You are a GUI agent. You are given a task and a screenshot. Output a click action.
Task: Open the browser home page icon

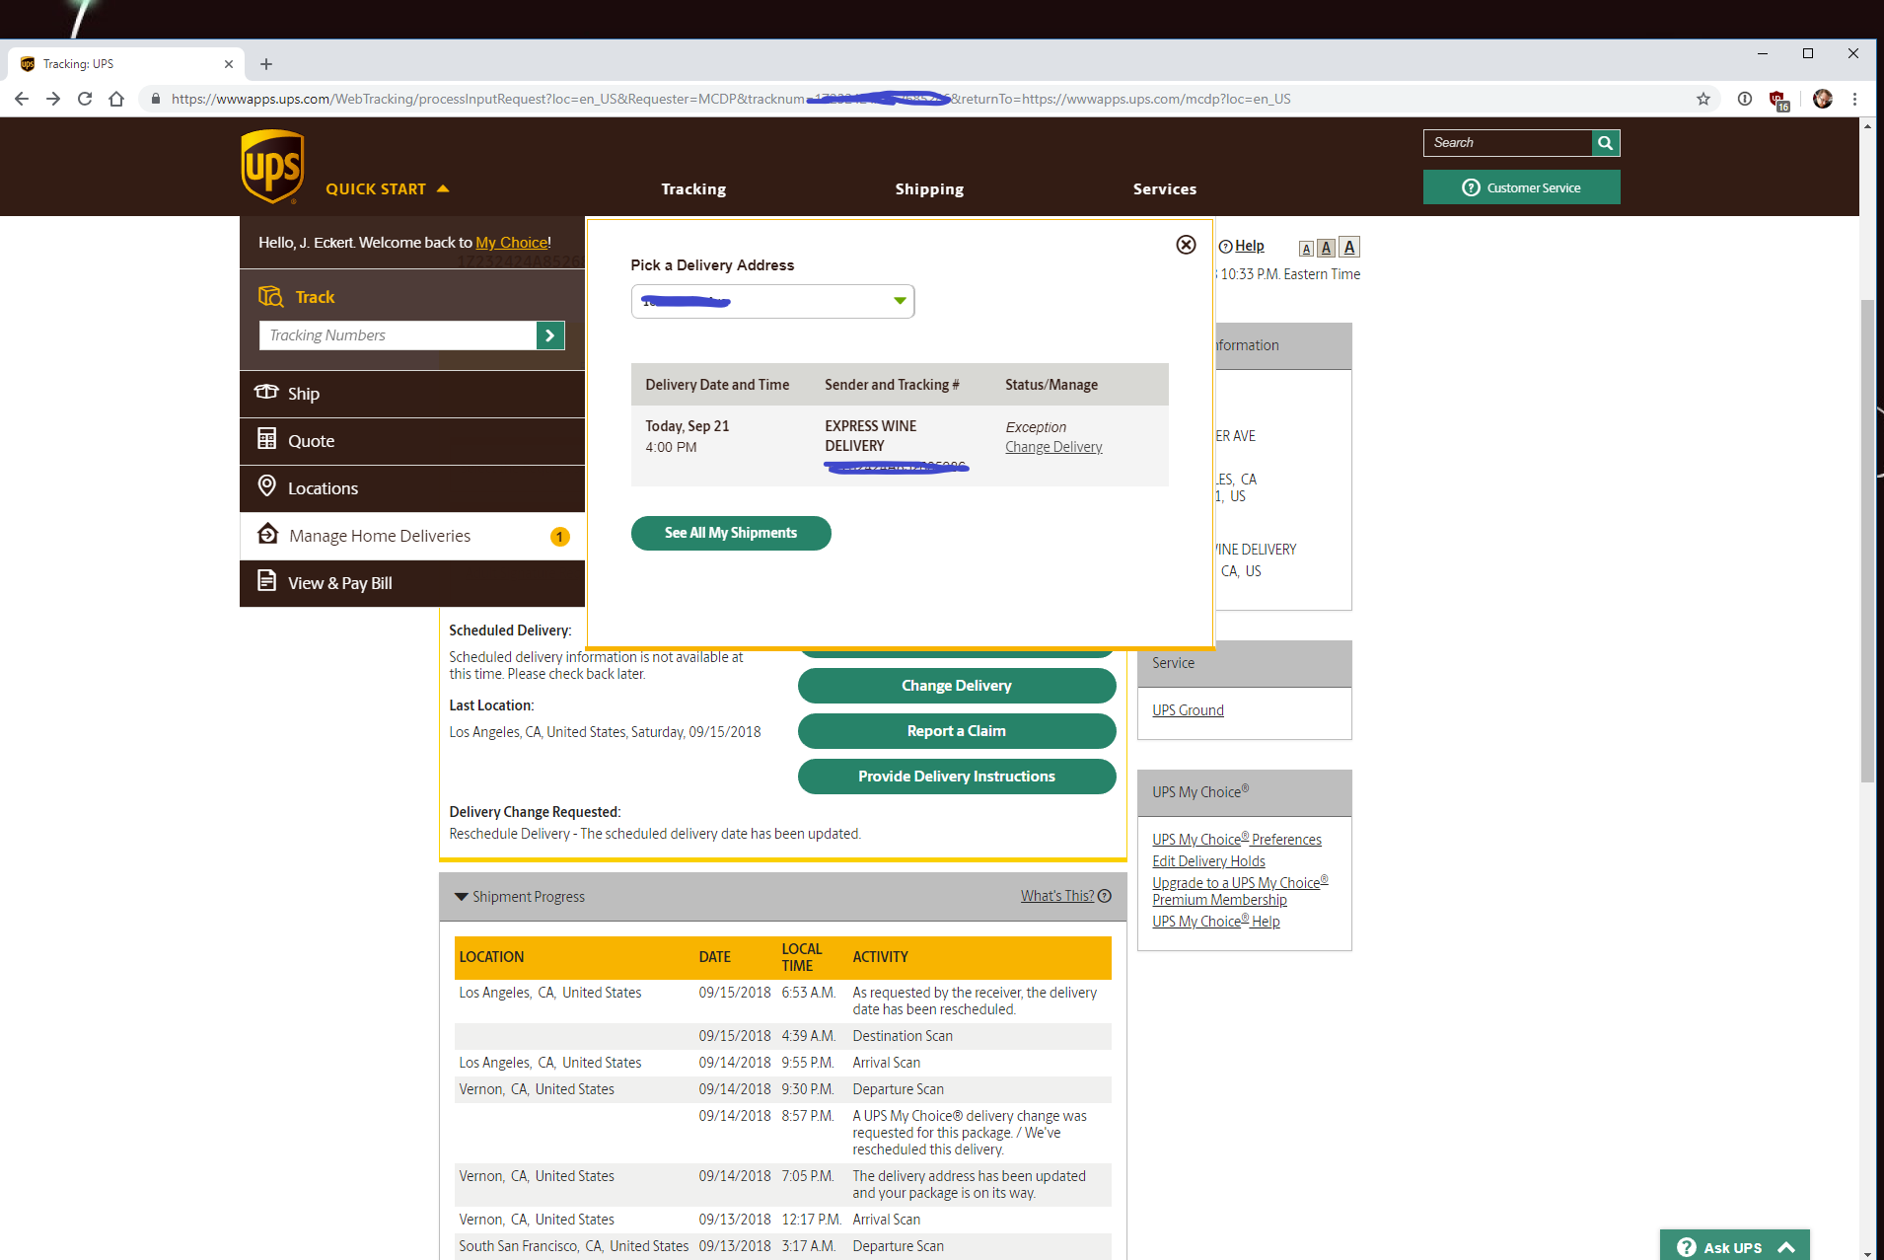click(116, 99)
